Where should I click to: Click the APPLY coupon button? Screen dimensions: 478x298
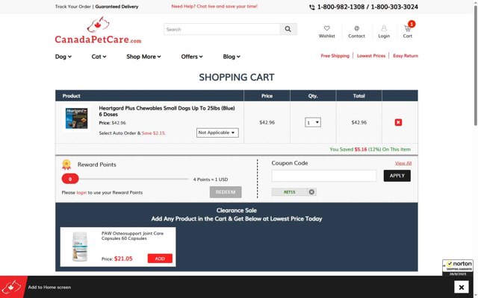[x=397, y=176]
